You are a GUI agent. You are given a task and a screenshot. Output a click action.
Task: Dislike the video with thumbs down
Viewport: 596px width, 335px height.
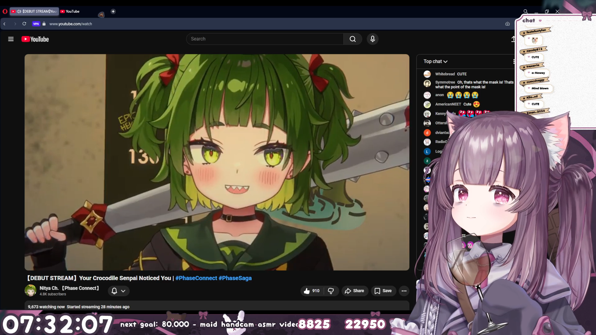[x=331, y=291]
